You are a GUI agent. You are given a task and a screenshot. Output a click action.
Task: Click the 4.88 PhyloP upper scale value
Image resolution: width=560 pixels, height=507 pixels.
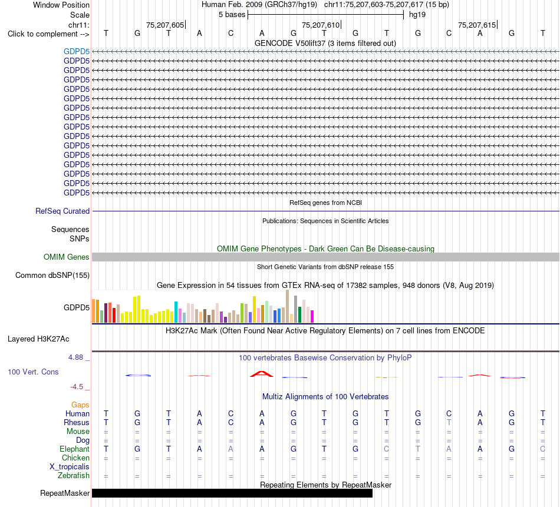pyautogui.click(x=75, y=357)
